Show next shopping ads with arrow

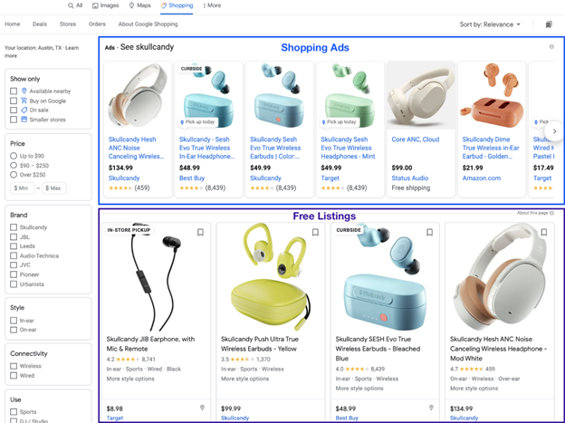(554, 131)
